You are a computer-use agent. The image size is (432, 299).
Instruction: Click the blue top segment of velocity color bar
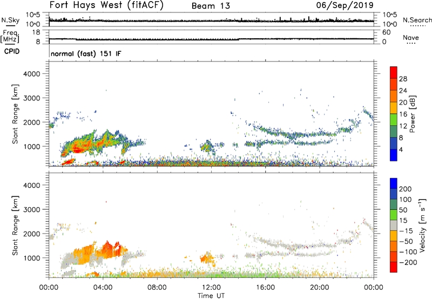[394, 184]
